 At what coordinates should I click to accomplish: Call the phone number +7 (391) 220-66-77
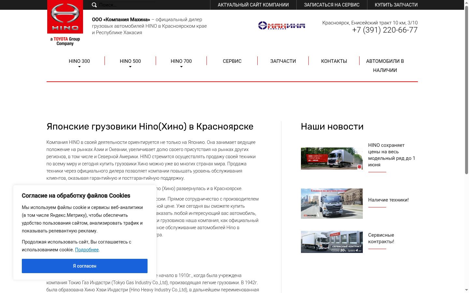tap(385, 30)
